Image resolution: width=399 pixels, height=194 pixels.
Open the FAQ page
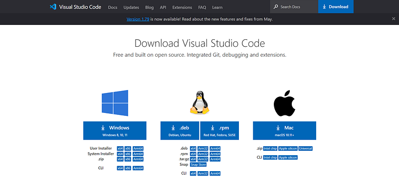click(202, 7)
